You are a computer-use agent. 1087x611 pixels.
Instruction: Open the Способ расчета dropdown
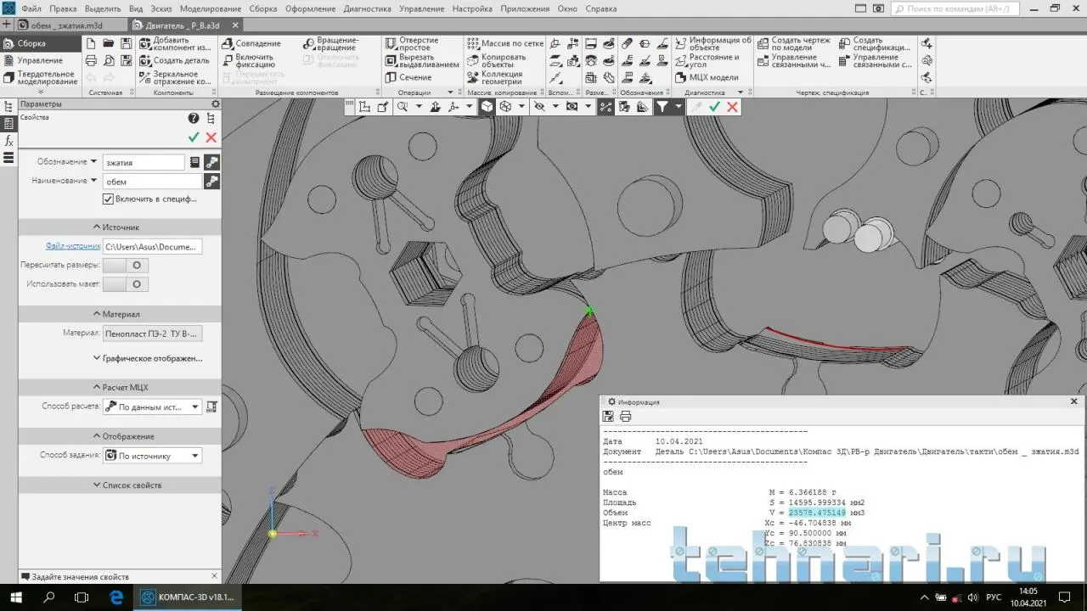(153, 407)
